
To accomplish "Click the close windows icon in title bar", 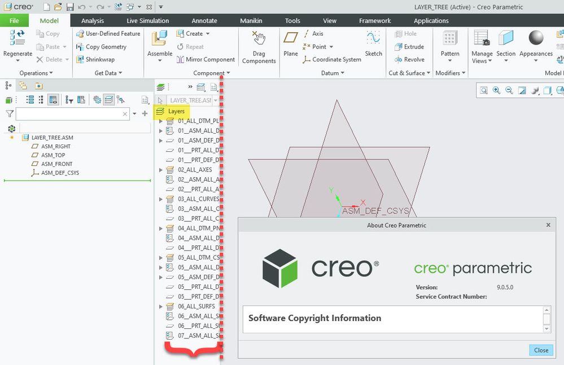I will point(149,7).
